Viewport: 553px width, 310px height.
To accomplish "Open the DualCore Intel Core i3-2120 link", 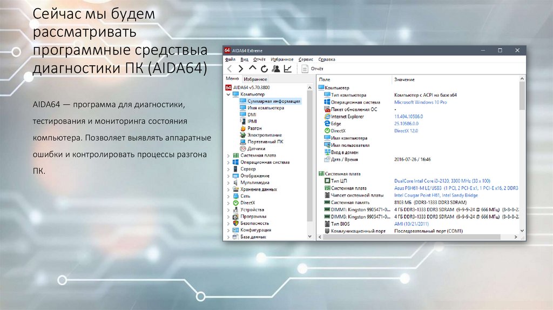I will coord(442,181).
